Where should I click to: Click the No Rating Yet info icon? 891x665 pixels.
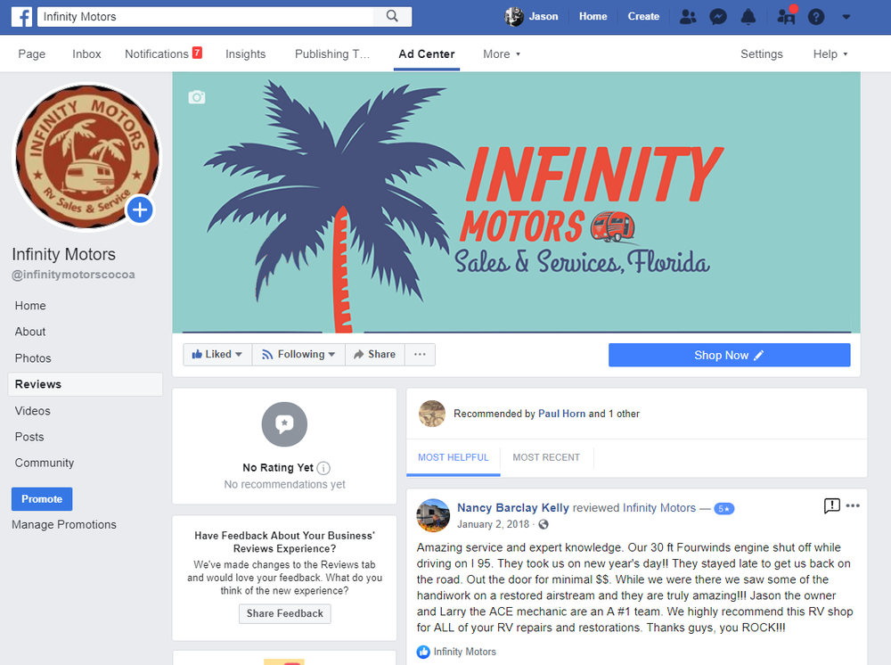pos(323,468)
